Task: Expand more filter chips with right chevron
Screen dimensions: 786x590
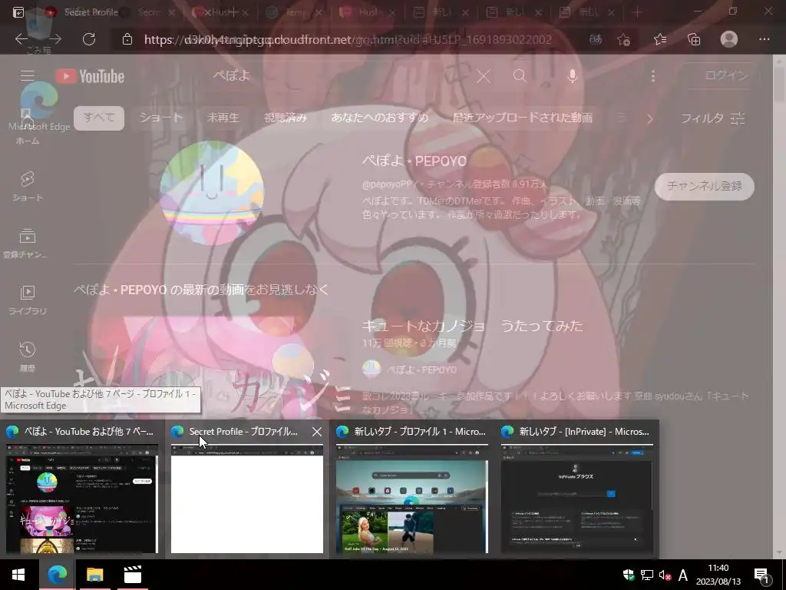Action: (649, 119)
